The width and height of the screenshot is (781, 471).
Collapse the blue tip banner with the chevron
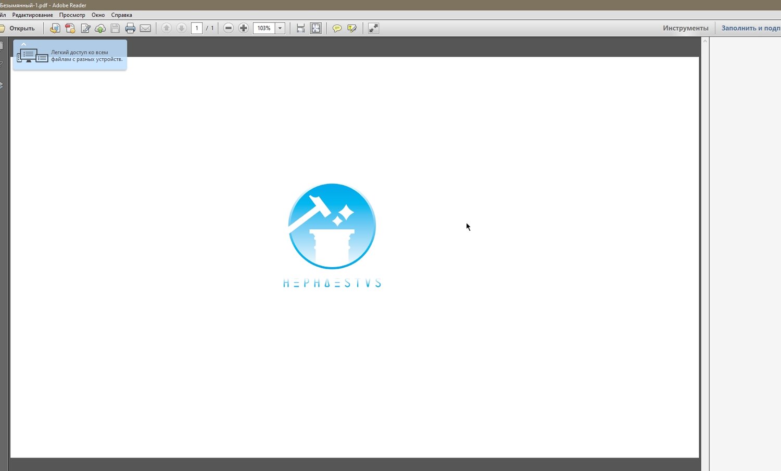click(x=23, y=44)
